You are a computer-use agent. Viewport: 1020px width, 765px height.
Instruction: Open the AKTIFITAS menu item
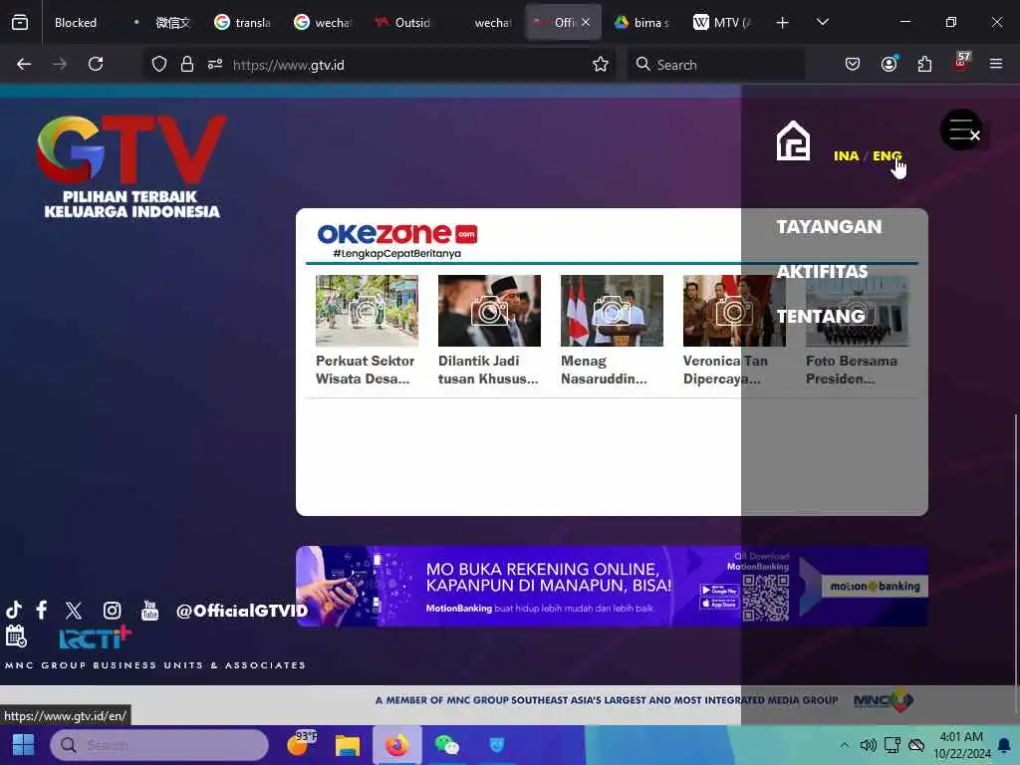point(822,272)
